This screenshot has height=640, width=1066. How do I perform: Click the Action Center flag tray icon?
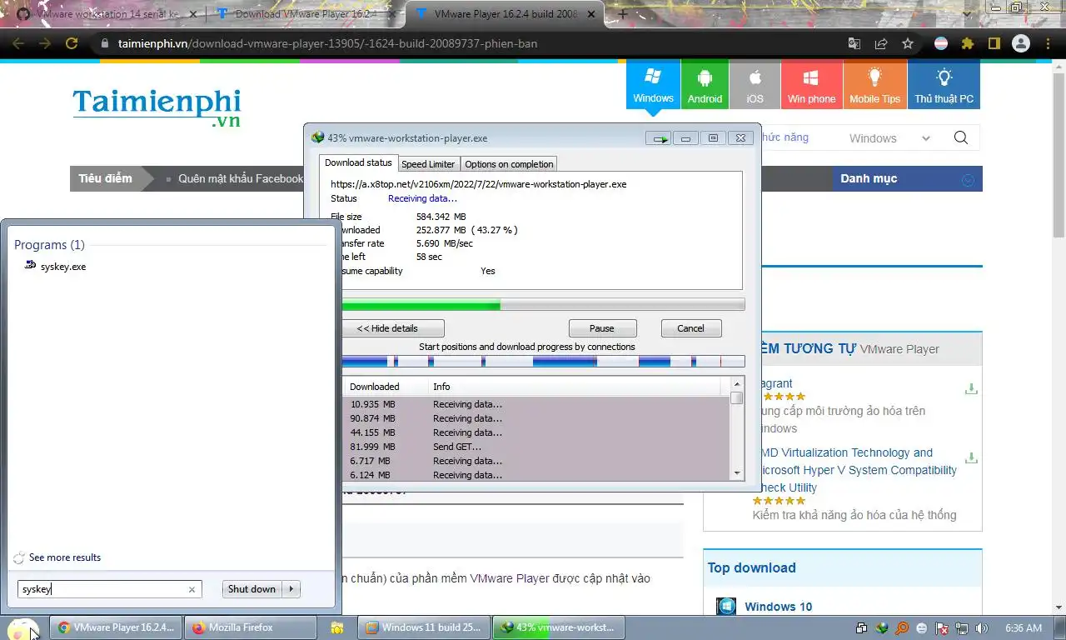[x=942, y=627]
